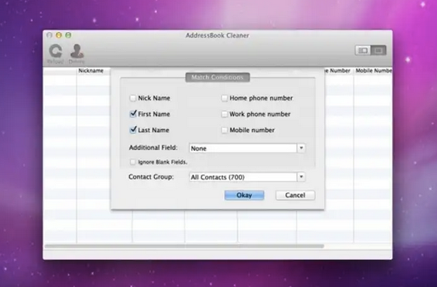Click the Reload toolbar icon
The height and width of the screenshot is (287, 437).
56,54
